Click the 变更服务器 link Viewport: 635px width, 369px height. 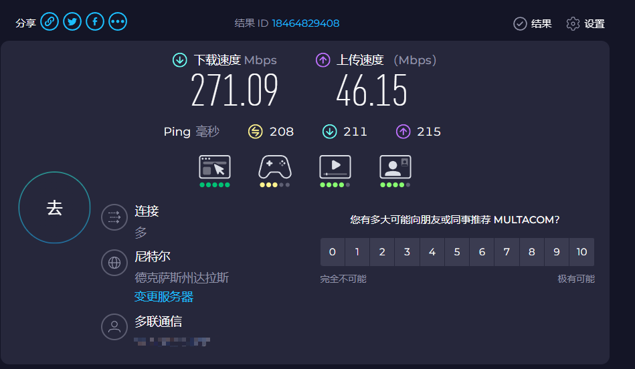click(164, 297)
